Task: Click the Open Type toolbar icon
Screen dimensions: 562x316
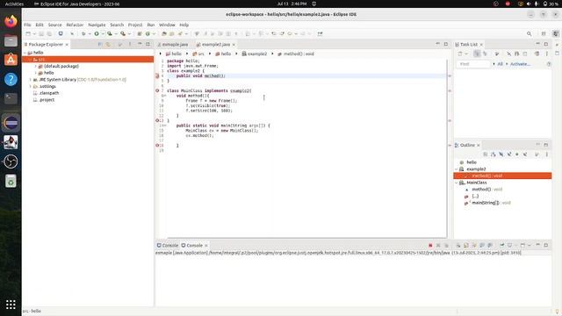Action: pyautogui.click(x=164, y=33)
